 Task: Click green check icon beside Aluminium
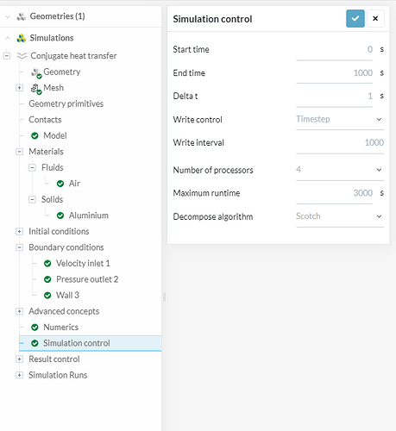click(x=60, y=215)
